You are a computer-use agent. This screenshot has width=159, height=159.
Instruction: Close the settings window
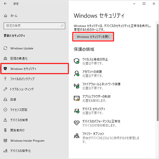[154, 4]
